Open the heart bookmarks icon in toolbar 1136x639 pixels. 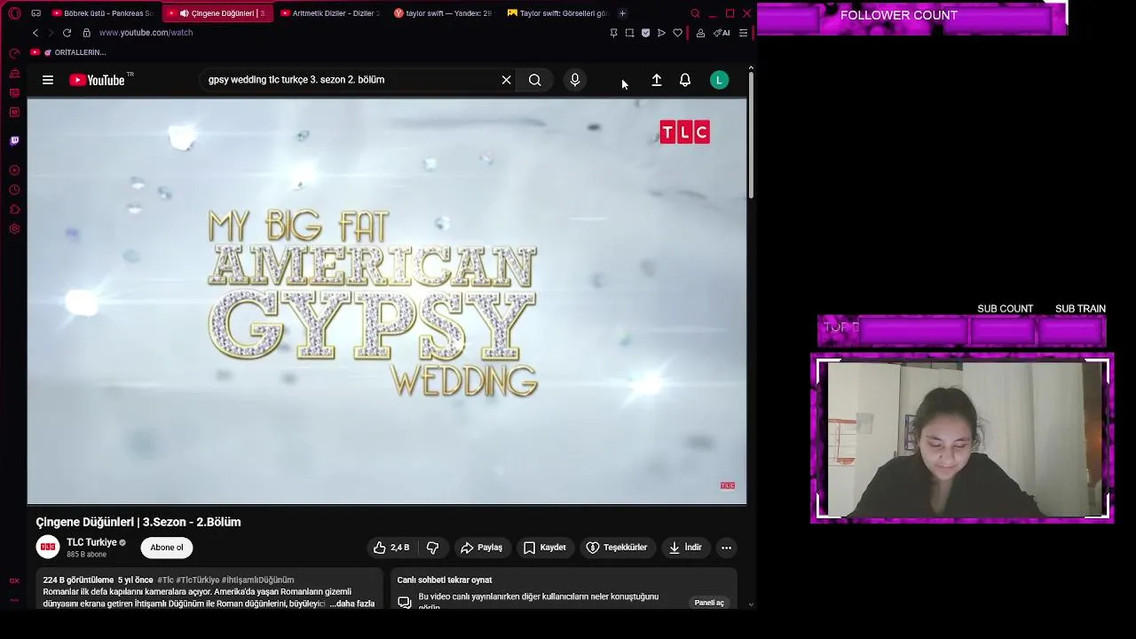tap(678, 33)
